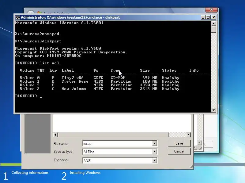Click the '100 MB' size value
The height and width of the screenshot is (183, 245).
tap(150, 81)
